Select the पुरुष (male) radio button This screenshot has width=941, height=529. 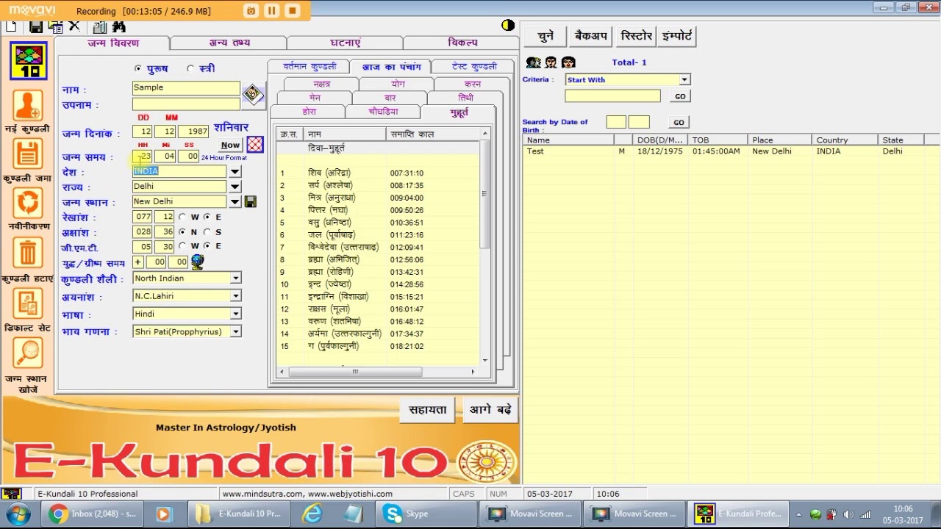[138, 68]
